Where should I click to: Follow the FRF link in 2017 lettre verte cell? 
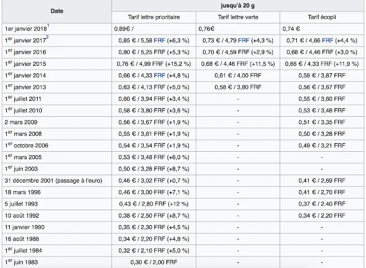coord(244,41)
